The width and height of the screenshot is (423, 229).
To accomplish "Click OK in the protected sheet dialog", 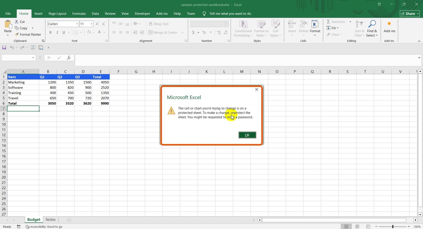I will coord(247,135).
